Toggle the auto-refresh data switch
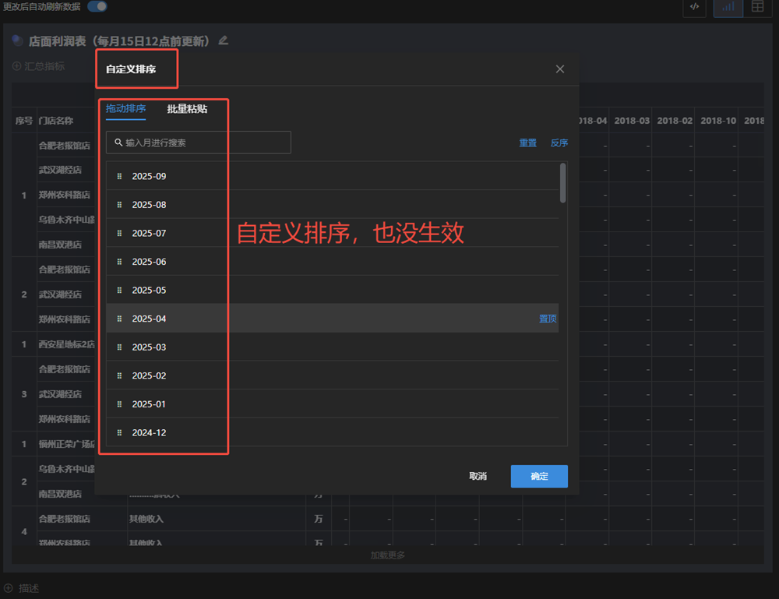The height and width of the screenshot is (599, 779). tap(97, 6)
